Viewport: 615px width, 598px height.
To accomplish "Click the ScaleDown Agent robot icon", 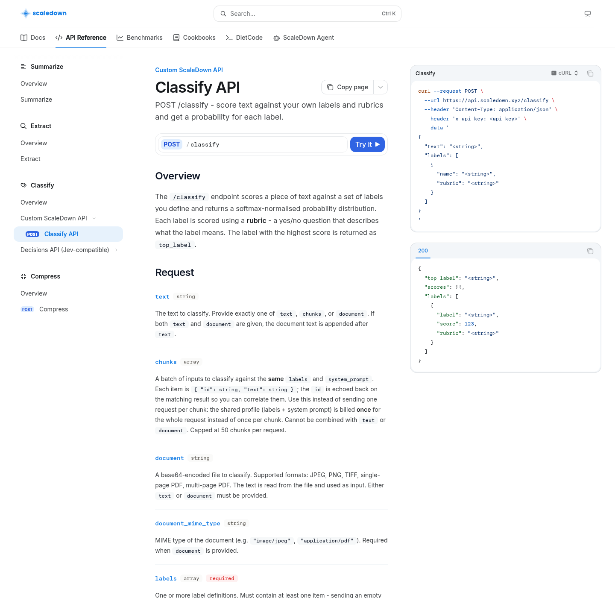I will [x=276, y=38].
